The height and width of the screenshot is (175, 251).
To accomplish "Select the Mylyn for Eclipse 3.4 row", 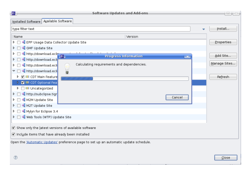I will [x=109, y=111].
